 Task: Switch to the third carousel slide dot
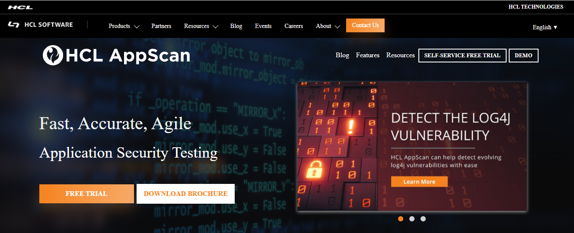[x=423, y=219]
